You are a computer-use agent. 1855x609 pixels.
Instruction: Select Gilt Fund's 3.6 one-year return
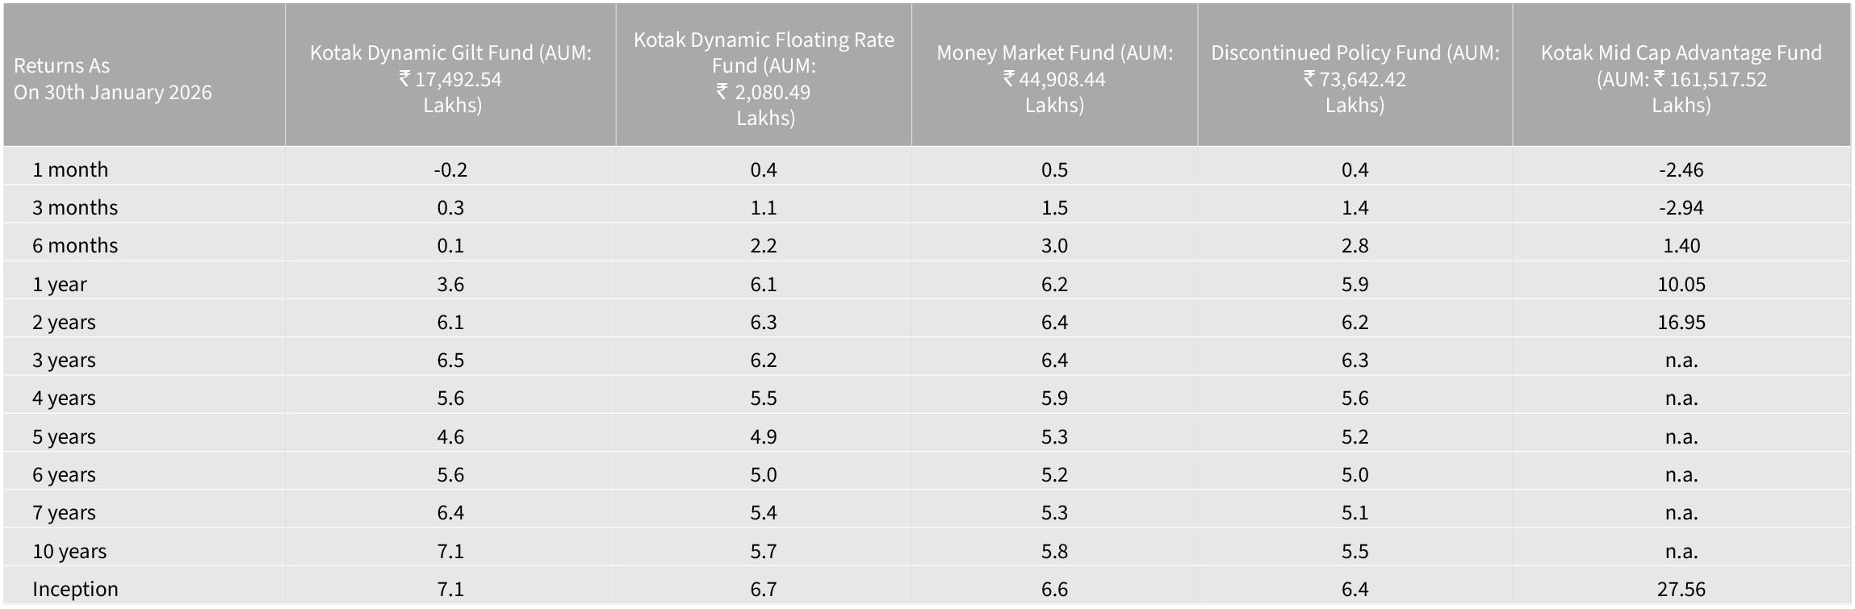point(450,284)
